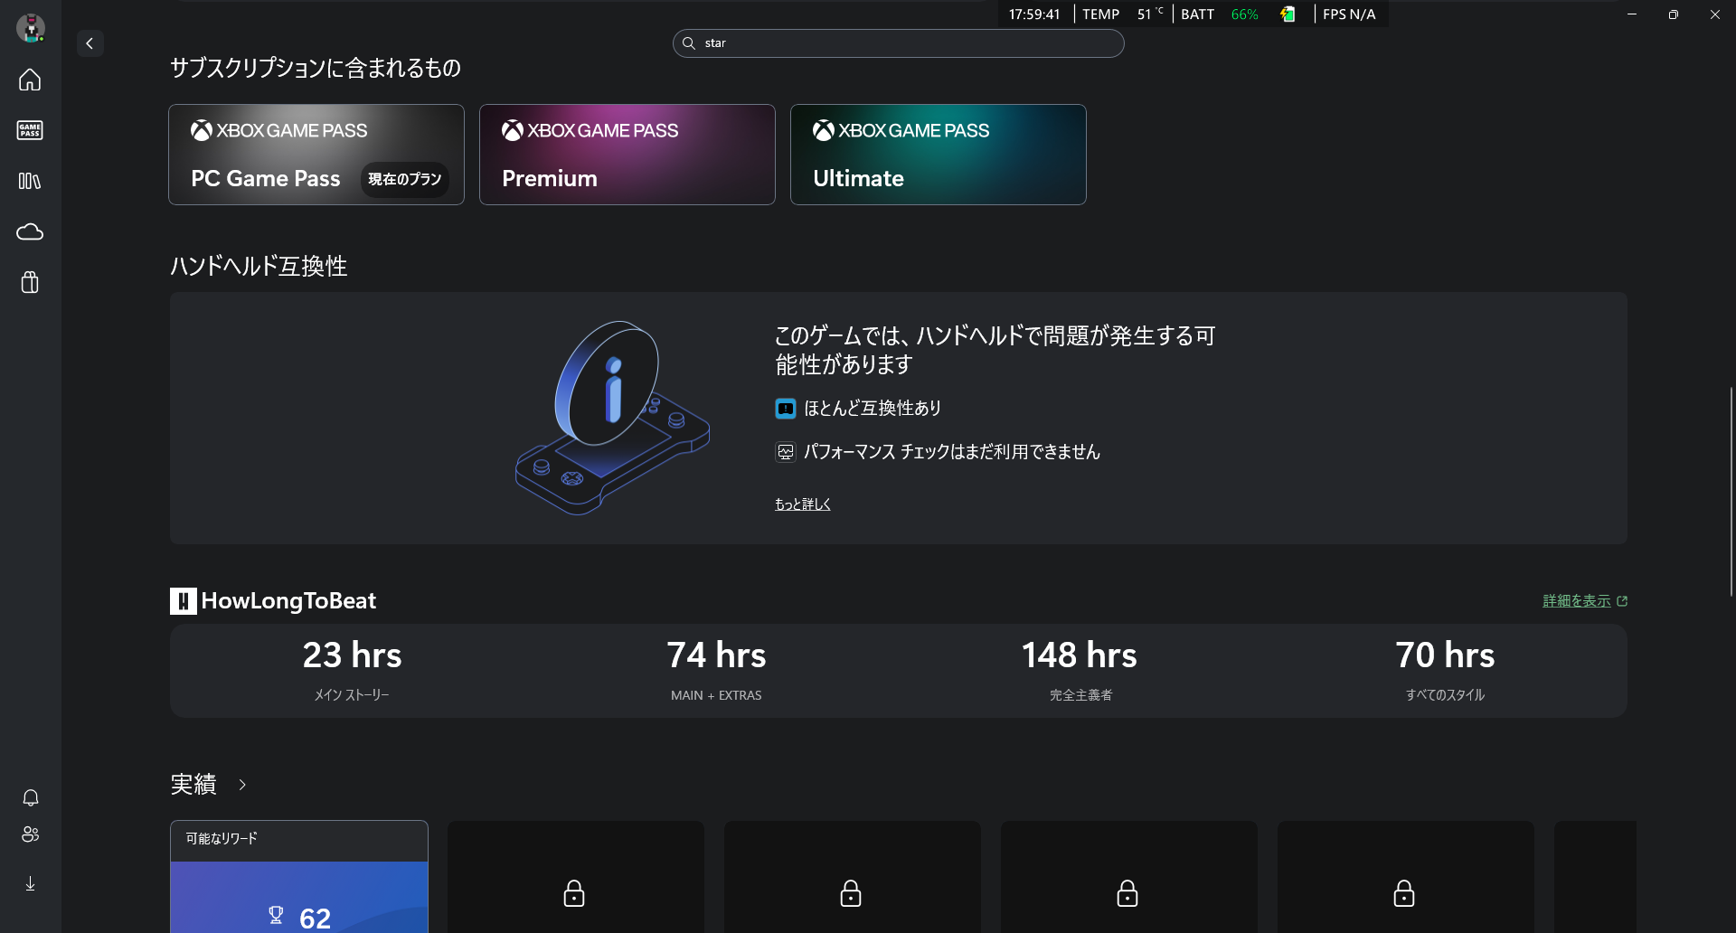Open the Store bag icon in sidebar
The image size is (1736, 933).
[30, 283]
